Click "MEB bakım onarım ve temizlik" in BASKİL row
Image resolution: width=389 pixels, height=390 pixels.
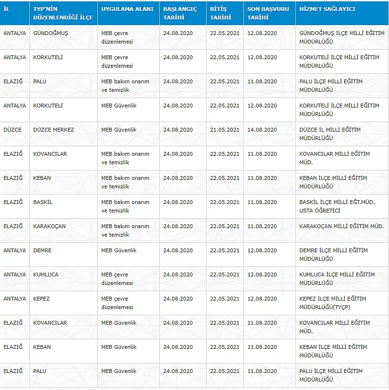129,206
